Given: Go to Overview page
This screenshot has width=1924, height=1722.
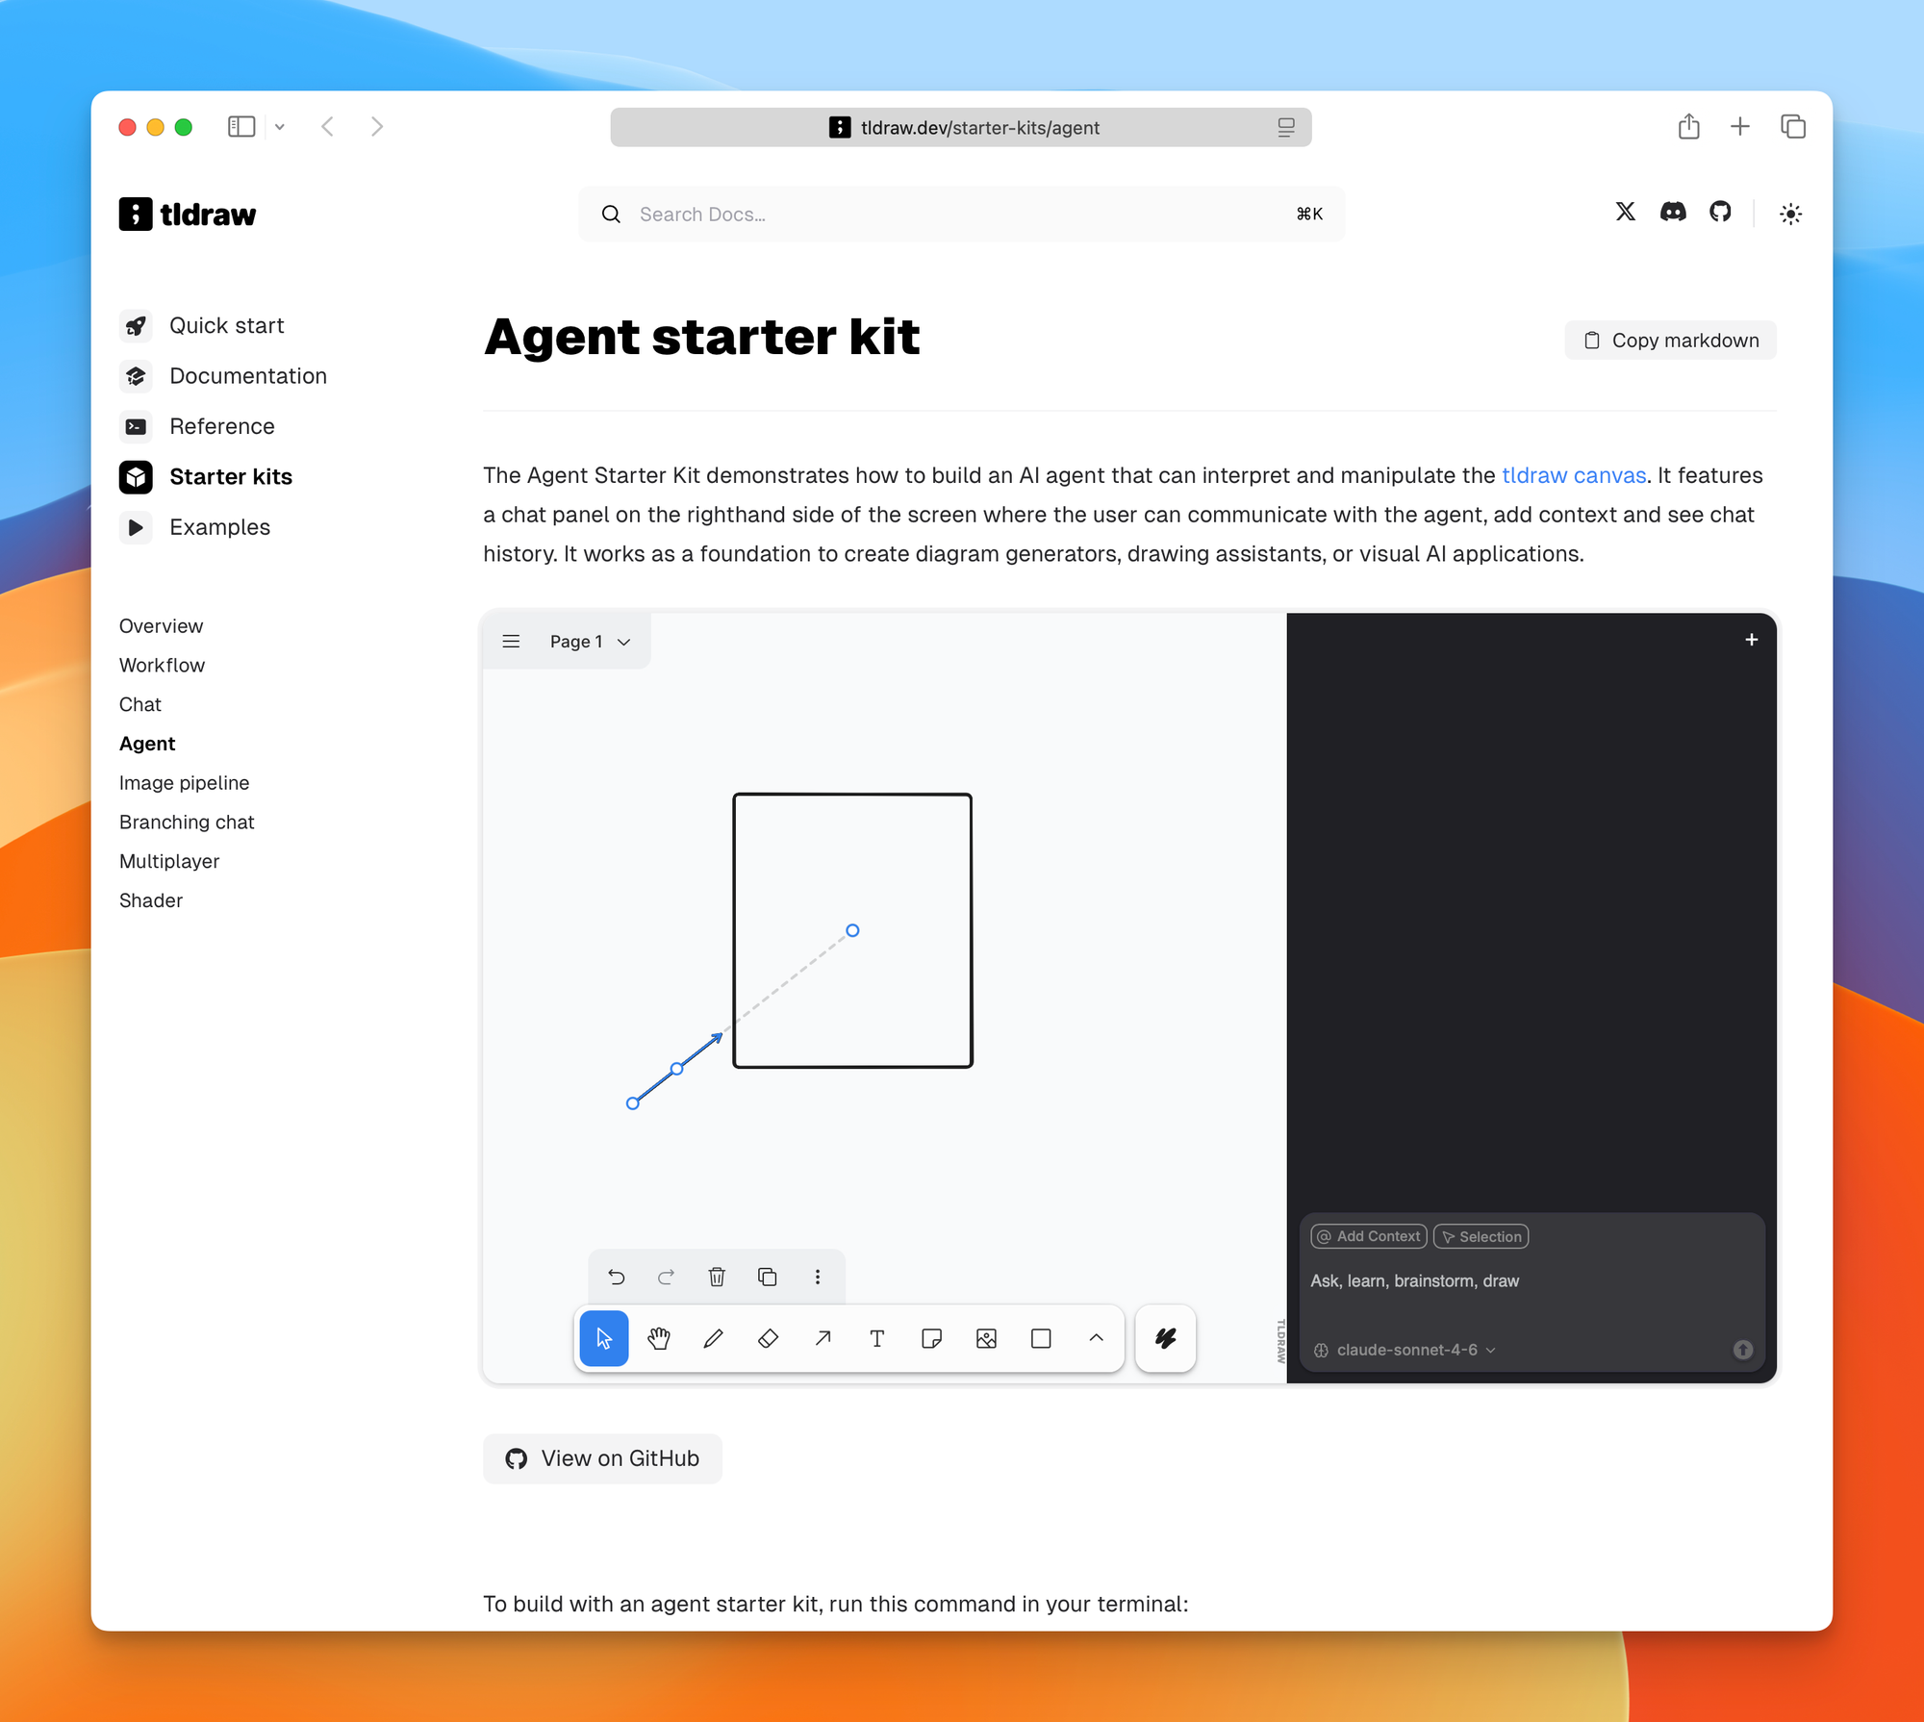Looking at the screenshot, I should point(161,626).
